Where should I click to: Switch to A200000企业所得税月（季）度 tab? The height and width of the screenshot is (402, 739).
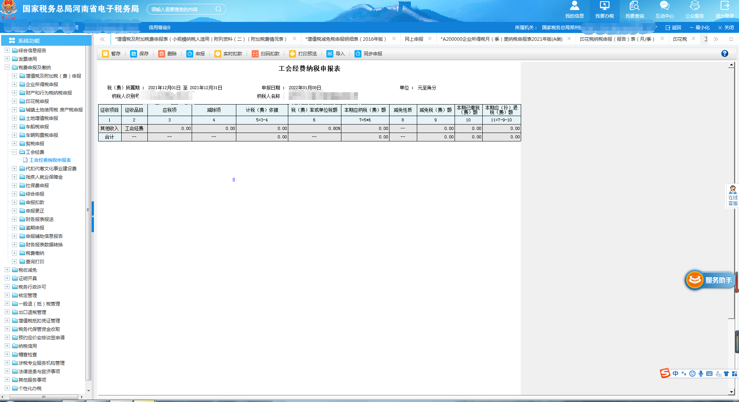coord(502,39)
